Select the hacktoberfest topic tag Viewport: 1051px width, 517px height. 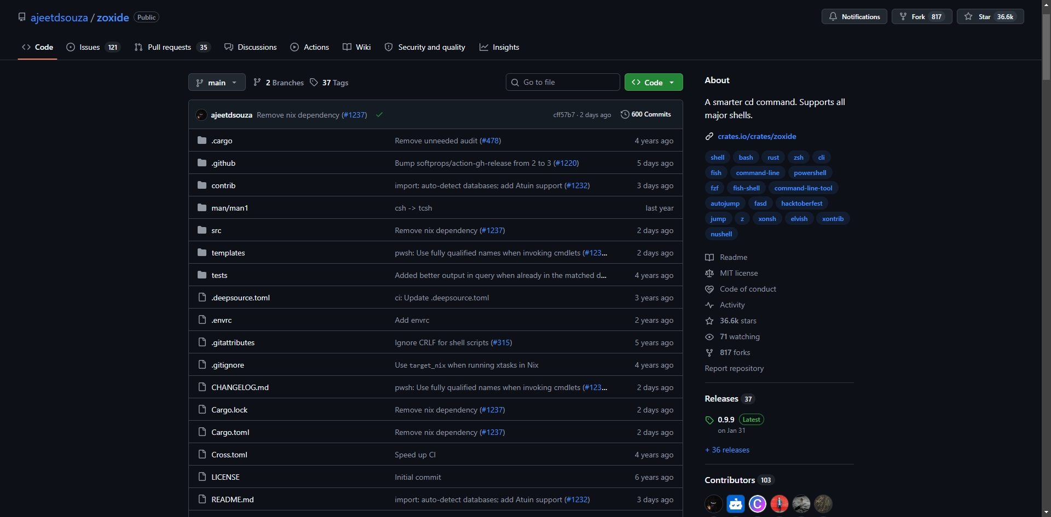[x=801, y=203]
